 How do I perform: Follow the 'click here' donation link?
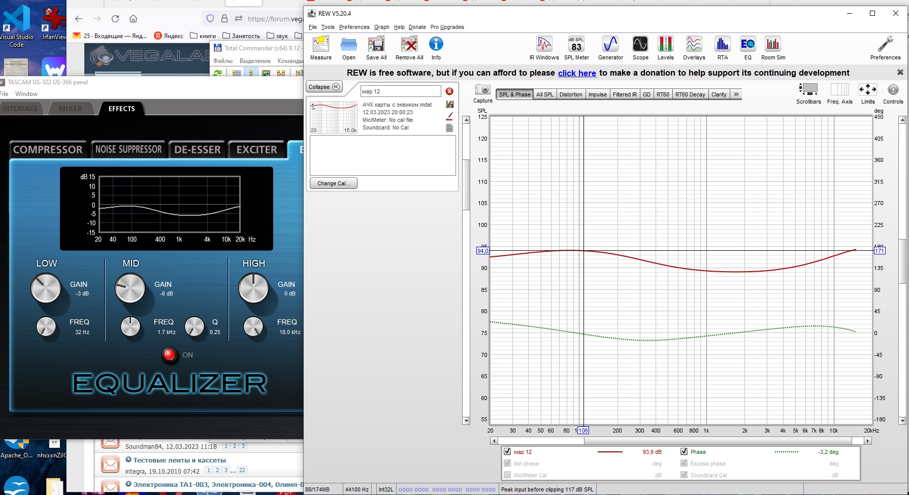pos(577,73)
